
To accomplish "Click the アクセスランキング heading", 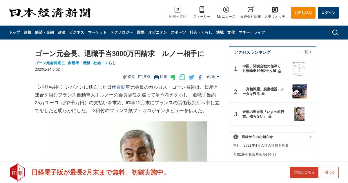I will (252, 52).
